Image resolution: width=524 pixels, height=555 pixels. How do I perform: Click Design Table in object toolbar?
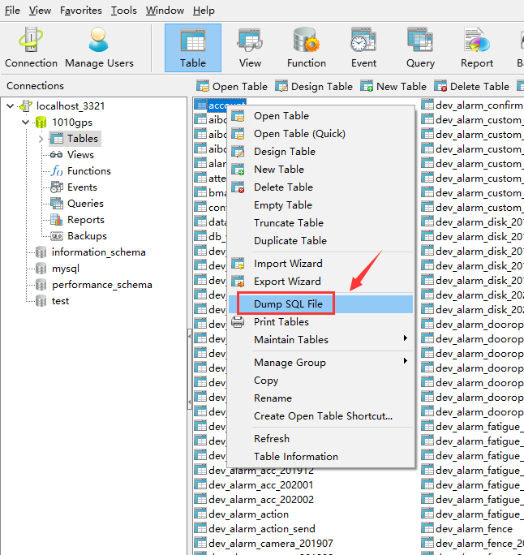coord(314,86)
